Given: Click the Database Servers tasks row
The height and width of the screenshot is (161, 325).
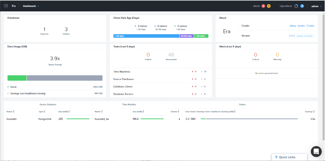Looking at the screenshot, I should coord(161,94).
